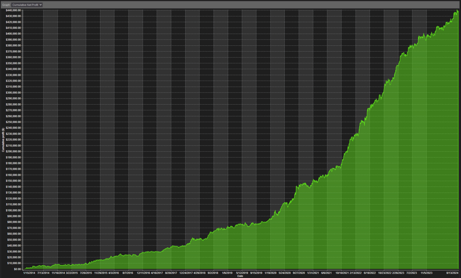Viewport: 461px width, 278px height.
Task: Click the dropdown chevron beside Cumulative Net Profit
Action: click(x=40, y=5)
